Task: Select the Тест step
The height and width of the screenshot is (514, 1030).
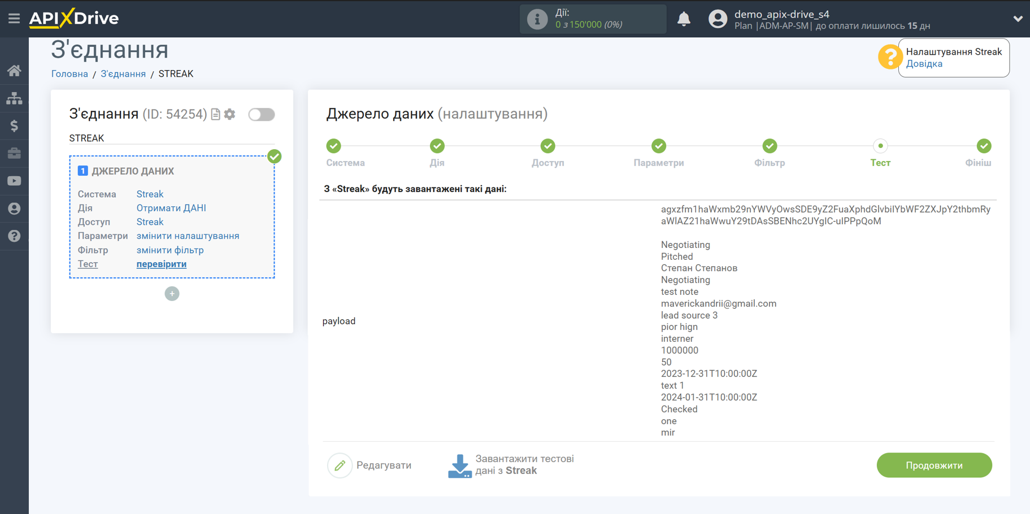Action: [x=880, y=146]
